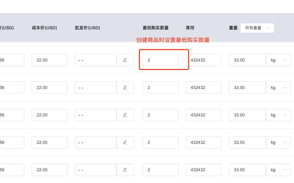294x183 pixels.
Task: Focus the second row minimum purchase quantity field
Action: click(x=161, y=87)
